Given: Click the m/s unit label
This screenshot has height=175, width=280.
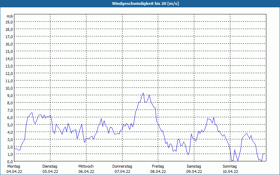Looking at the screenshot, I should click(10, 16).
